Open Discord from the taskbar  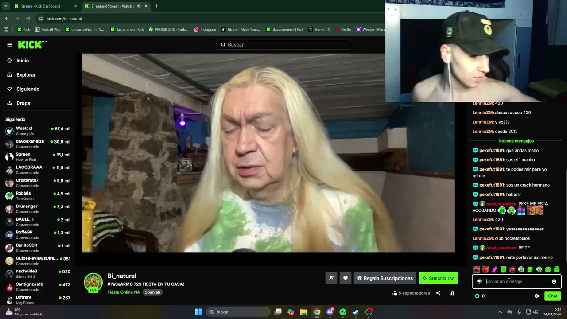pos(330,312)
